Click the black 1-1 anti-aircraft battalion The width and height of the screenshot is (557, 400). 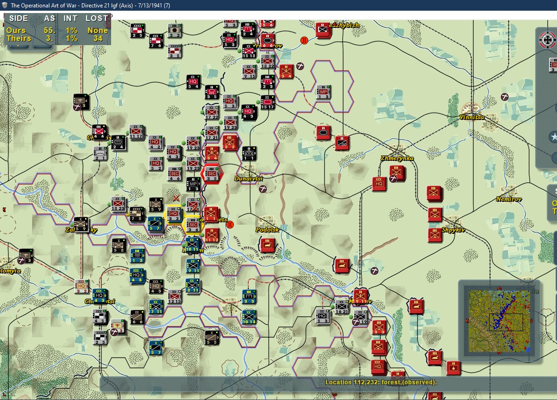point(249,153)
